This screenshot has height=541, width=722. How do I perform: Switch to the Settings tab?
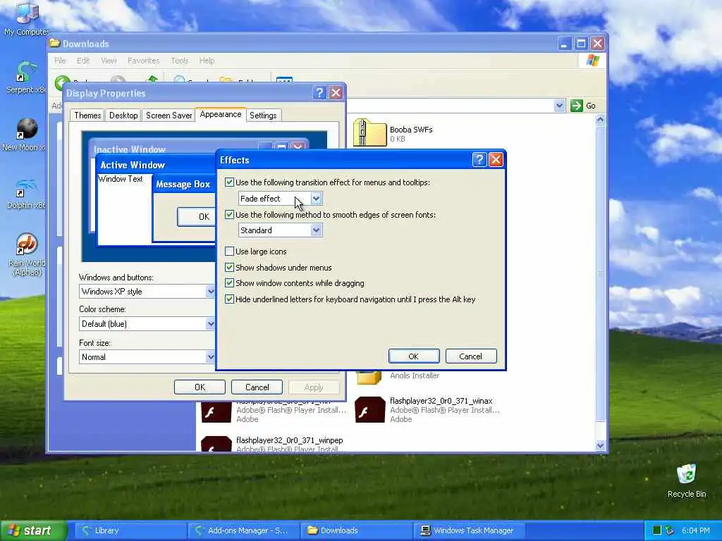263,116
